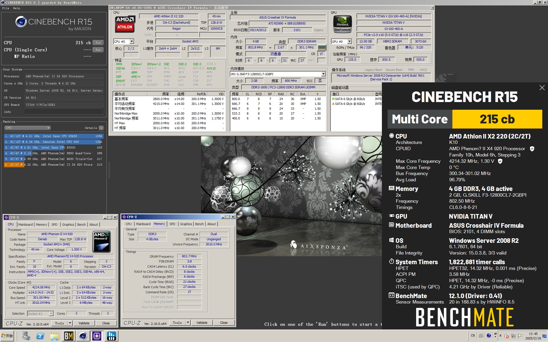Expand the memory module G.Skill F3-12800CL7 dropdown
Image resolution: width=548 pixels, height=342 pixels.
(323, 74)
